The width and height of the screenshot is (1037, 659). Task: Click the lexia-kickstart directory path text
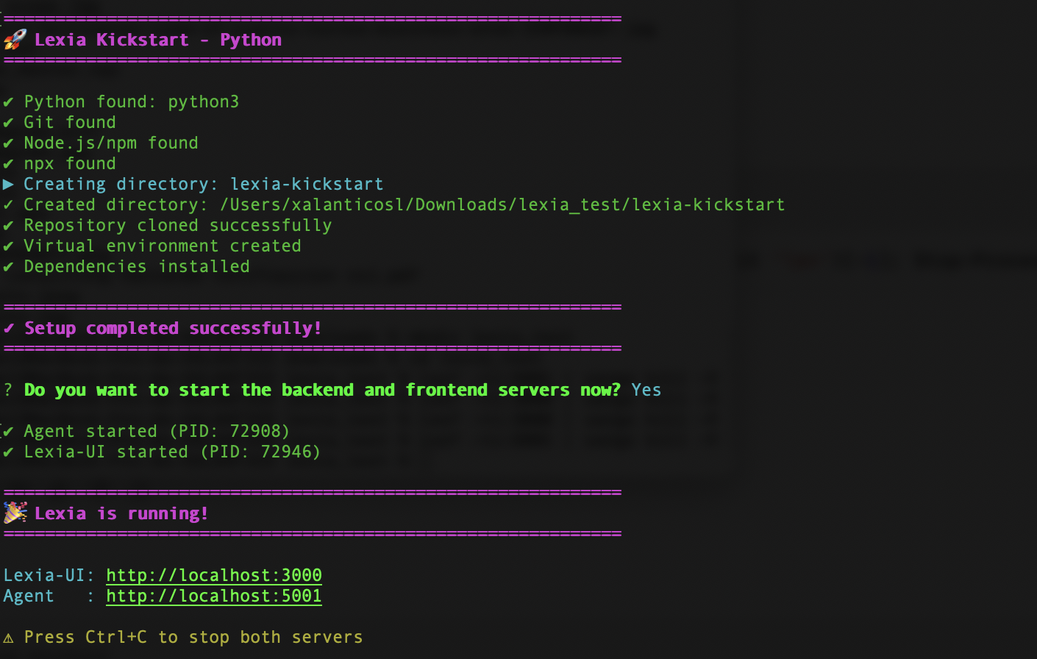click(502, 204)
